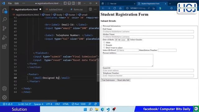Click the Full Name input field

click(x=148, y=31)
